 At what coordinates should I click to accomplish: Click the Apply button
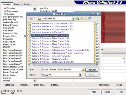tap(94, 92)
